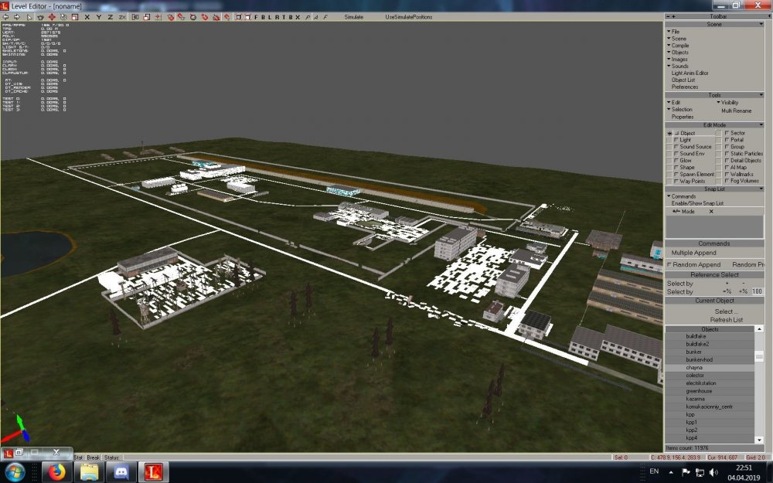Select kazarma in the Objects list
This screenshot has height=483, width=773.
[x=695, y=400]
